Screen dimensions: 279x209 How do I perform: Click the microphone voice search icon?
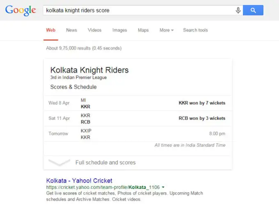pos(238,10)
